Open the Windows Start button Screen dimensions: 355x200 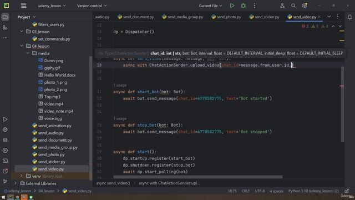(x=3, y=197)
